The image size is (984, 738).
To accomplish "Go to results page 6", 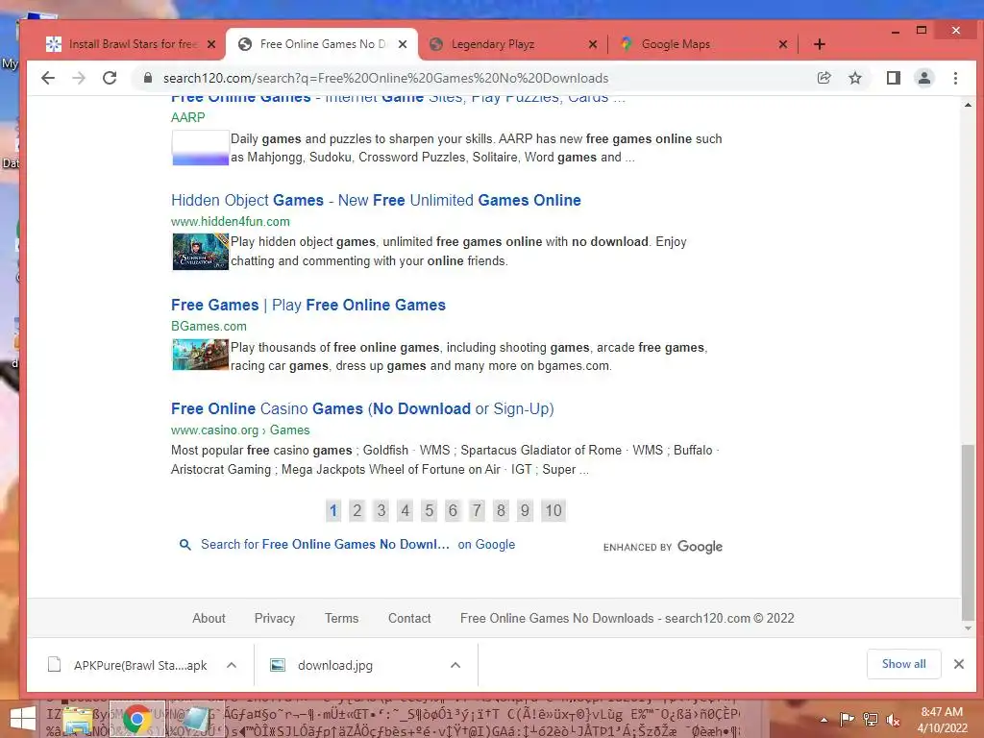I will tap(453, 511).
